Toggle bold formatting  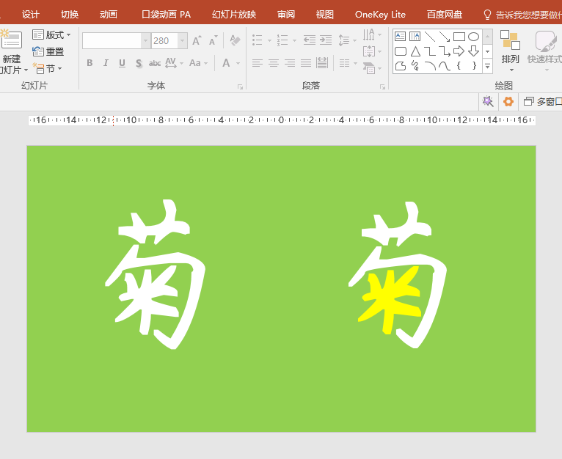tap(90, 63)
